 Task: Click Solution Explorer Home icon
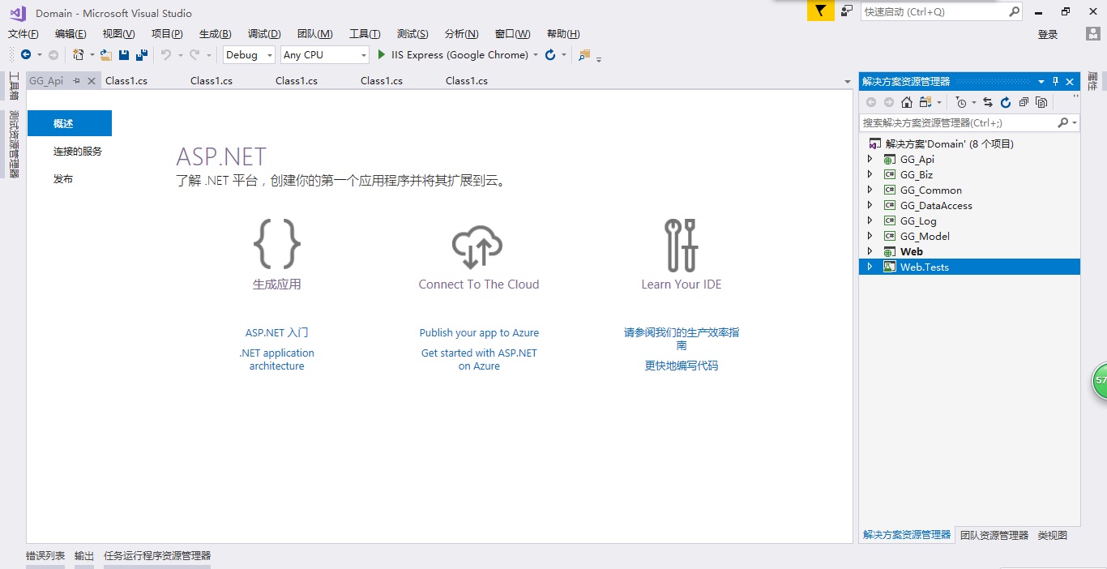(x=907, y=102)
